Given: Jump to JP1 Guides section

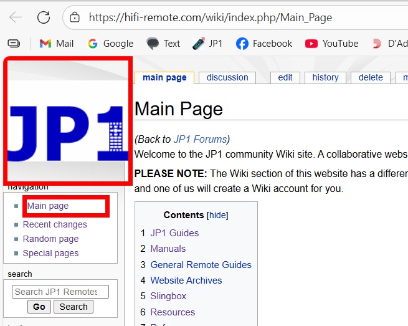Looking at the screenshot, I should pos(174,233).
